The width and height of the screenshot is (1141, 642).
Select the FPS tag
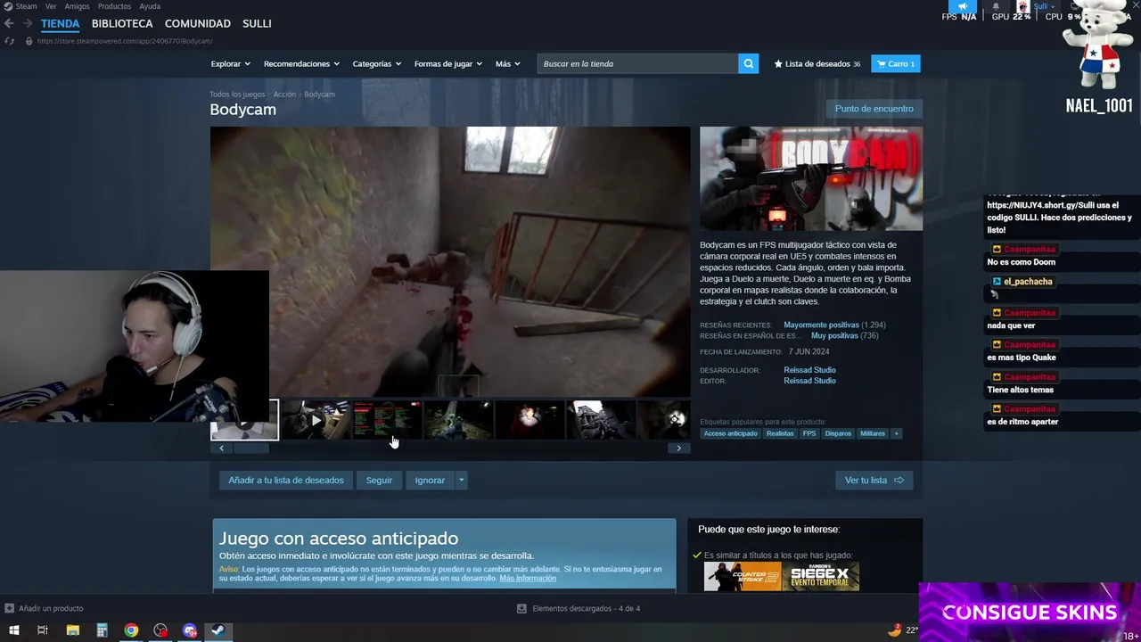[809, 433]
